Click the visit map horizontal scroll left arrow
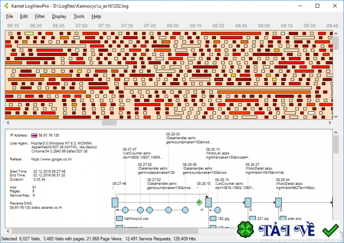The image size is (344, 243). (x=8, y=123)
